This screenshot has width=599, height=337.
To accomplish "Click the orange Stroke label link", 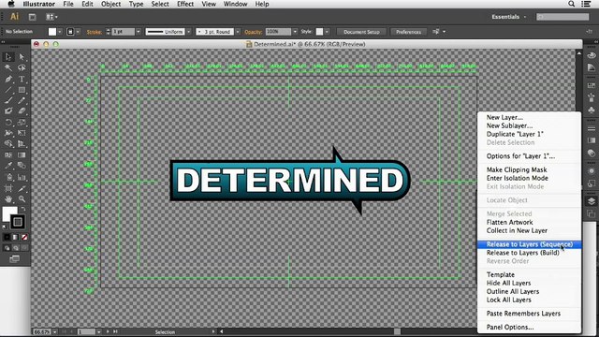I will pyautogui.click(x=94, y=32).
